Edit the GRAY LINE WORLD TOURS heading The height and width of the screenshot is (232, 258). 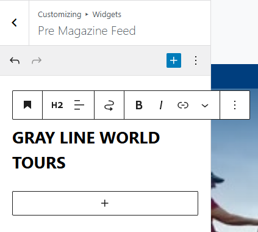pyautogui.click(x=86, y=150)
